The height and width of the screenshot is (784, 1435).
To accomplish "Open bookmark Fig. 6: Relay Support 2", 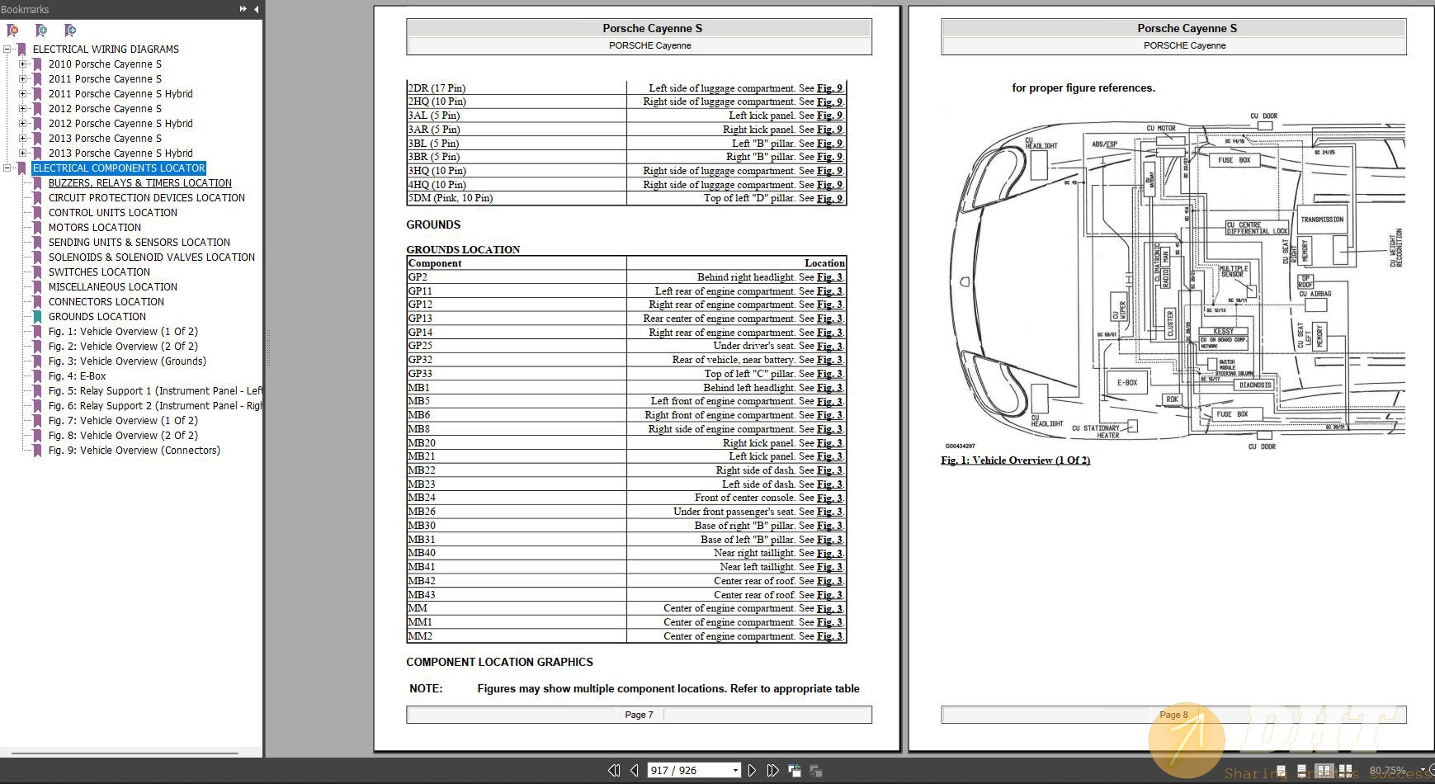I will coord(155,406).
